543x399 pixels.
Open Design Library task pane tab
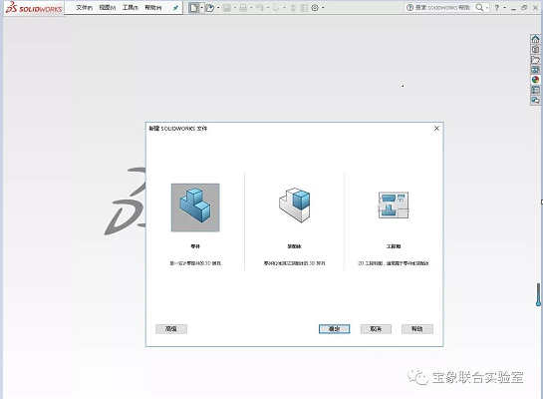[x=535, y=49]
